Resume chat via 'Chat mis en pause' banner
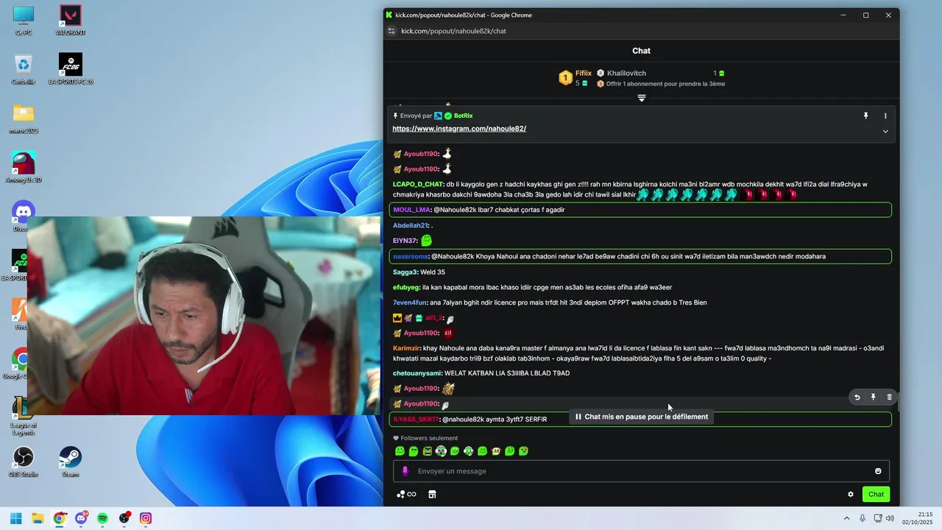 [x=641, y=417]
